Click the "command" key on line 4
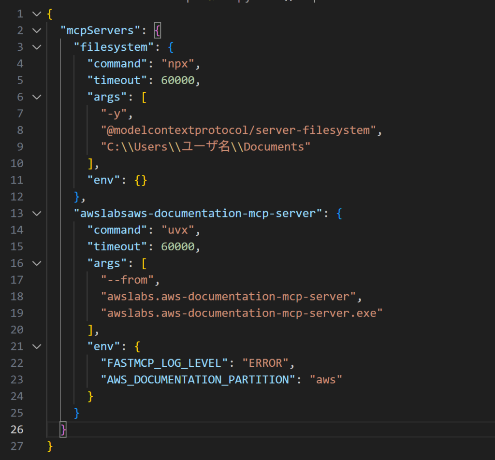The image size is (495, 460). point(117,64)
